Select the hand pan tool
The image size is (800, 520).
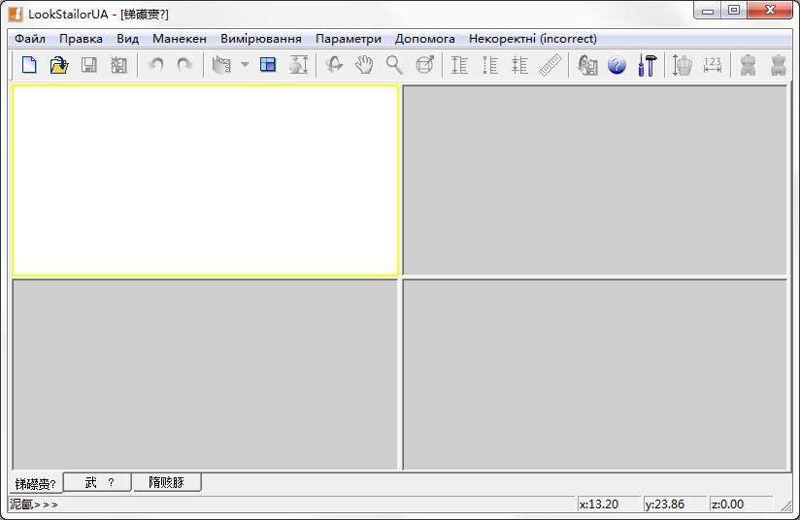[x=364, y=65]
